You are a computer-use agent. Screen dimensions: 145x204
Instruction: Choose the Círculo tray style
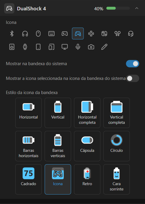coord(116,146)
